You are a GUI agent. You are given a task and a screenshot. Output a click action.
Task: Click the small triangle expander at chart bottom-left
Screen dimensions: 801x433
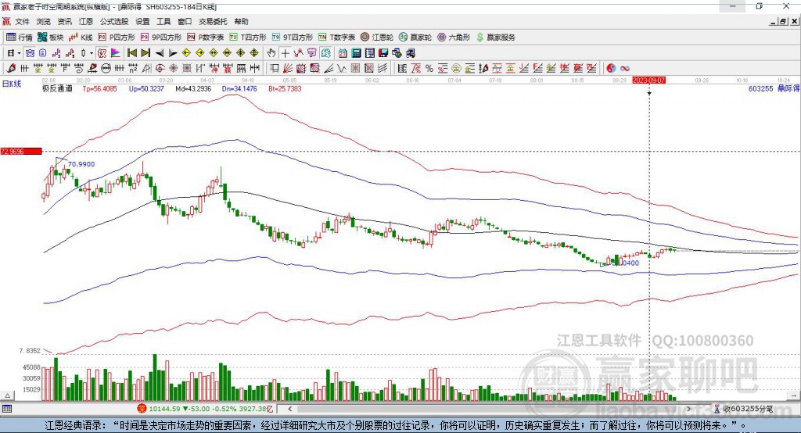click(x=7, y=395)
